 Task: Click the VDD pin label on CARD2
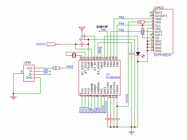158,22
